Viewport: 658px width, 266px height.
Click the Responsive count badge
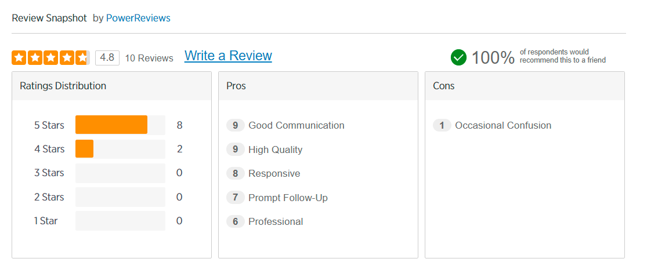(x=235, y=173)
